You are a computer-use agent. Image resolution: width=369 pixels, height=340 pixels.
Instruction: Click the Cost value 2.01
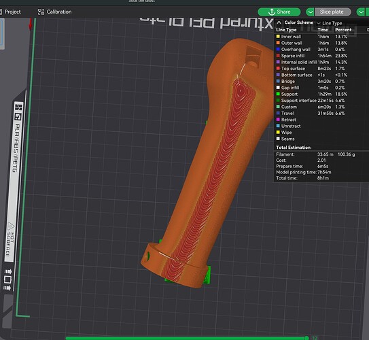pos(321,160)
